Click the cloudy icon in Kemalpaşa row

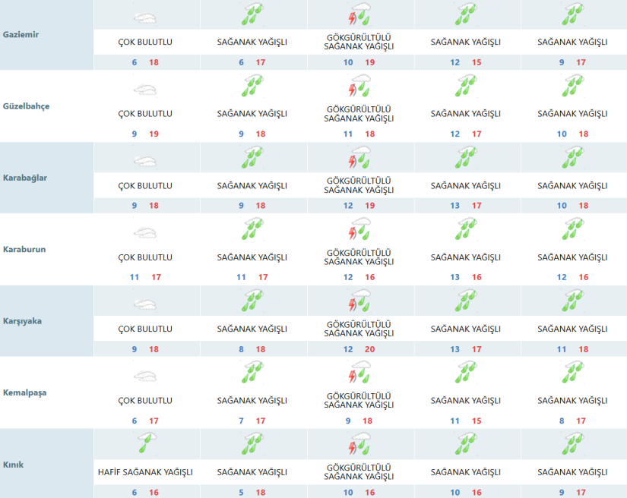pyautogui.click(x=145, y=374)
